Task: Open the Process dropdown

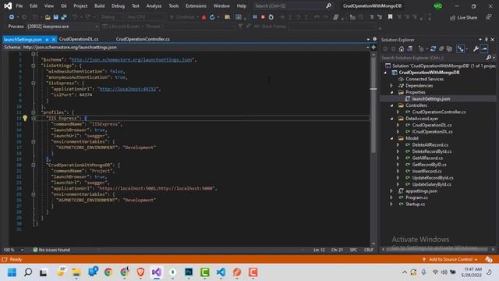Action: 97,27
